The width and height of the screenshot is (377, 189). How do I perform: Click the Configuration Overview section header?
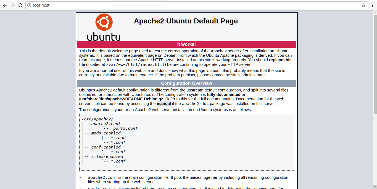[x=186, y=83]
